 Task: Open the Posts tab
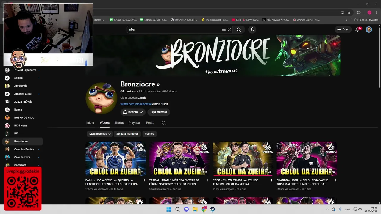(x=150, y=123)
